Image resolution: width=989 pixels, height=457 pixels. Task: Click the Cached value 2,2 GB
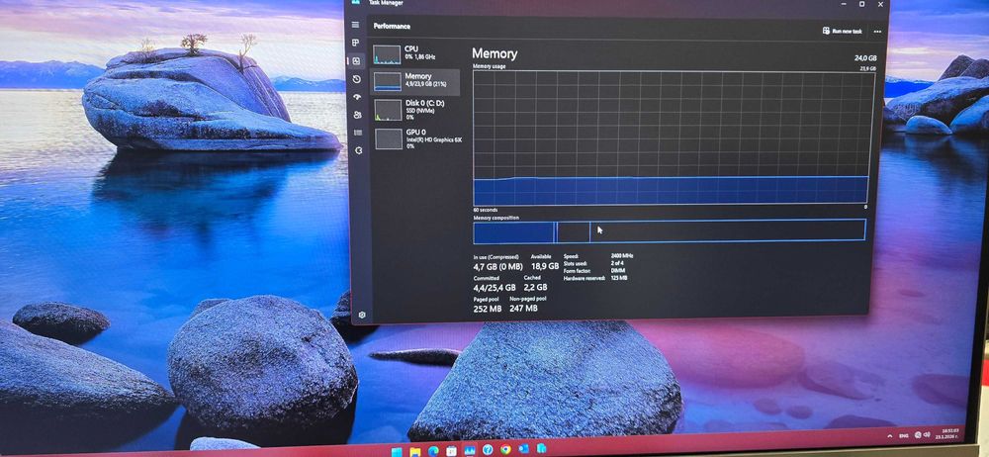tap(535, 287)
